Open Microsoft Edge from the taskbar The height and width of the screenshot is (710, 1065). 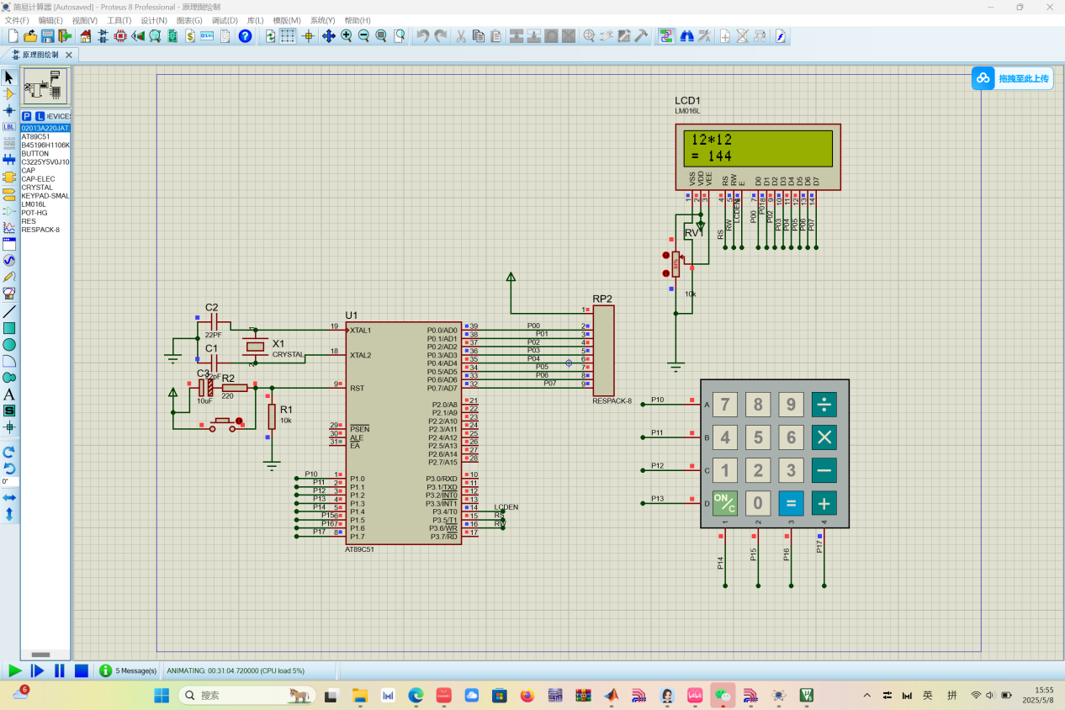416,695
